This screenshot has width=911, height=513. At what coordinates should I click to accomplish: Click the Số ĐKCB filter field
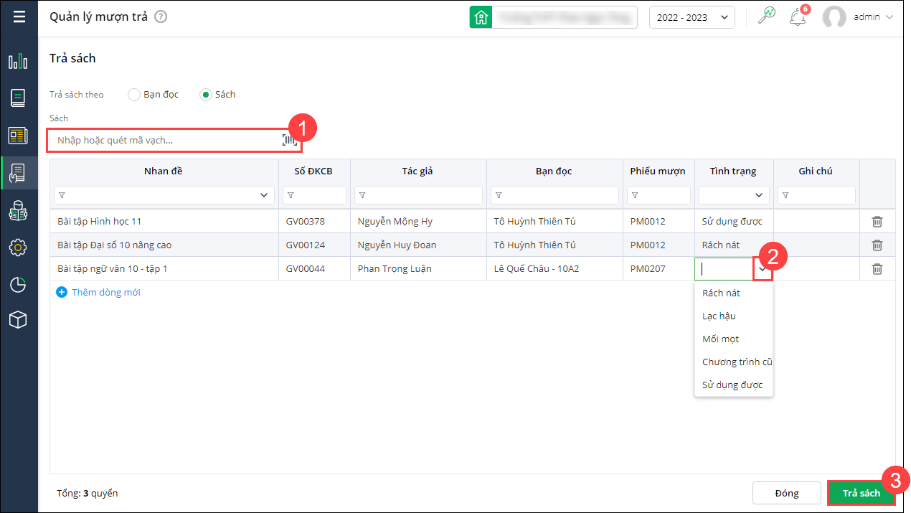pos(314,195)
